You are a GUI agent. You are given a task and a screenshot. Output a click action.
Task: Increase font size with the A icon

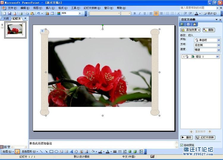coord(179,13)
